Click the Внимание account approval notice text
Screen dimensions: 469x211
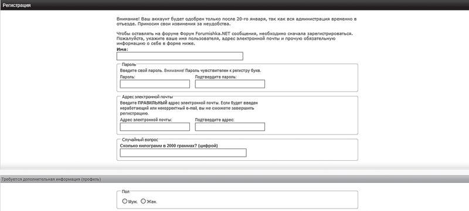click(237, 21)
